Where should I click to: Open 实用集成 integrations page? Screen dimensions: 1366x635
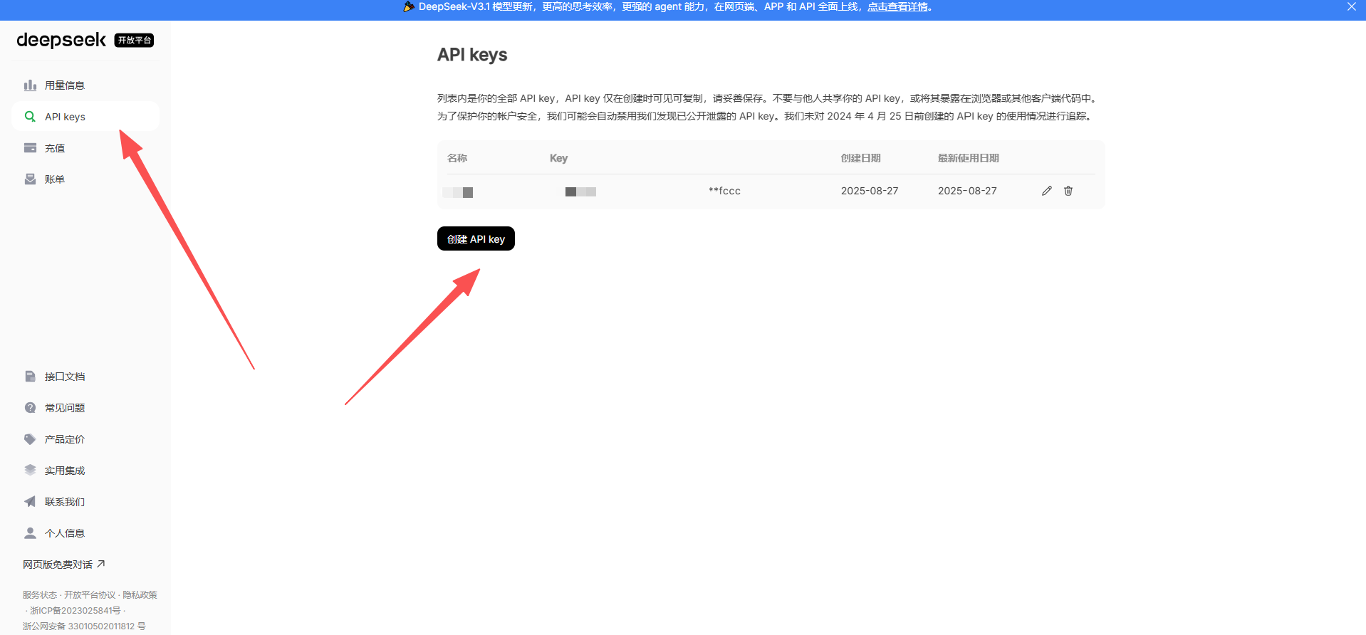[85, 471]
